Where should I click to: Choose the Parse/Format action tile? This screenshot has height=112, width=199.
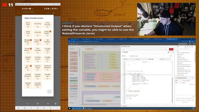click(x=38, y=42)
